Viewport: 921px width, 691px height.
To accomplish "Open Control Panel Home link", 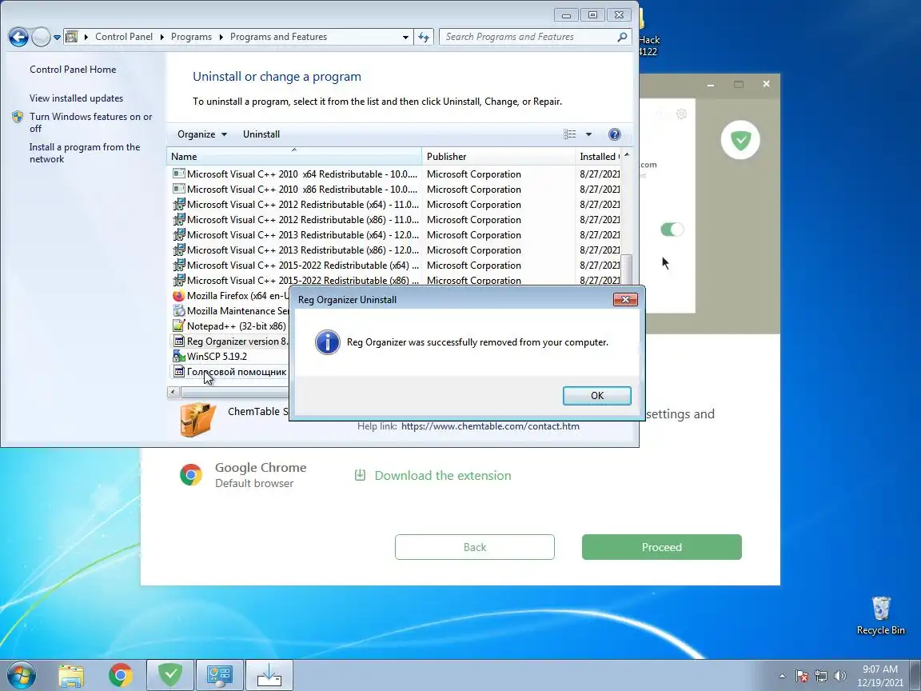I will click(73, 70).
